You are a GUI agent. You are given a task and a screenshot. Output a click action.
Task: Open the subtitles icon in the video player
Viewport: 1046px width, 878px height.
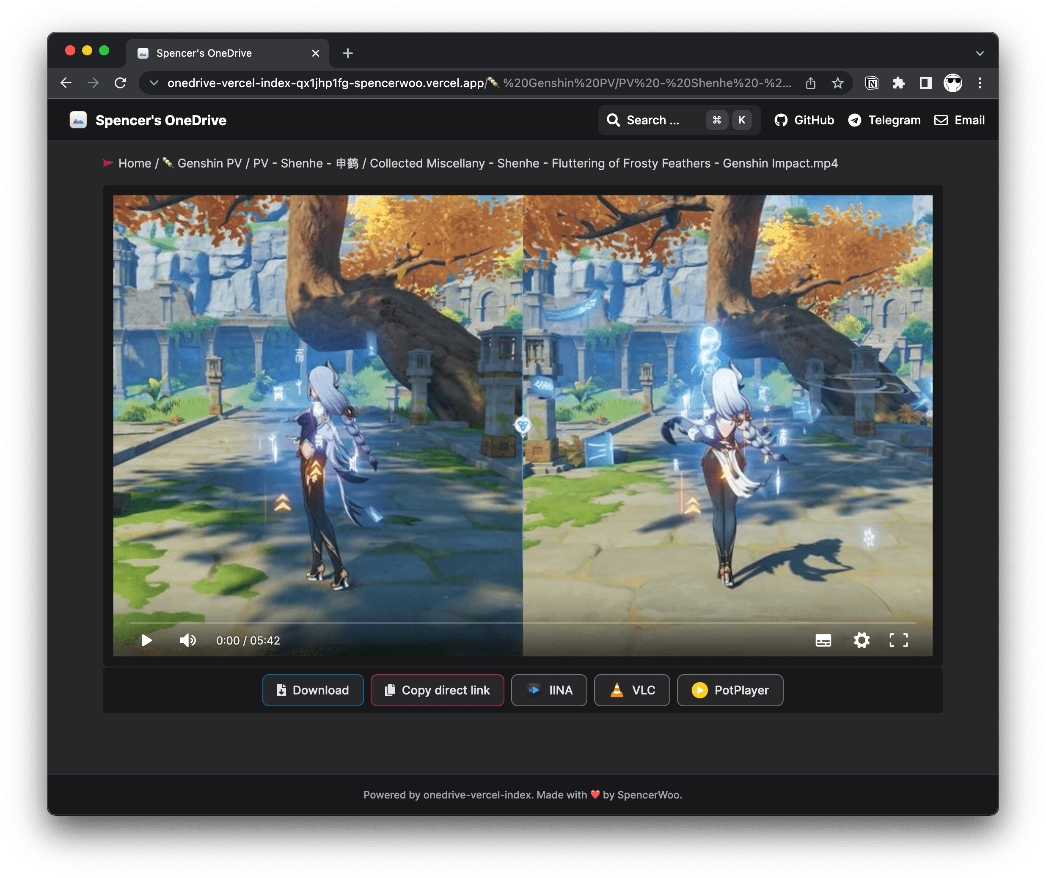pyautogui.click(x=824, y=641)
